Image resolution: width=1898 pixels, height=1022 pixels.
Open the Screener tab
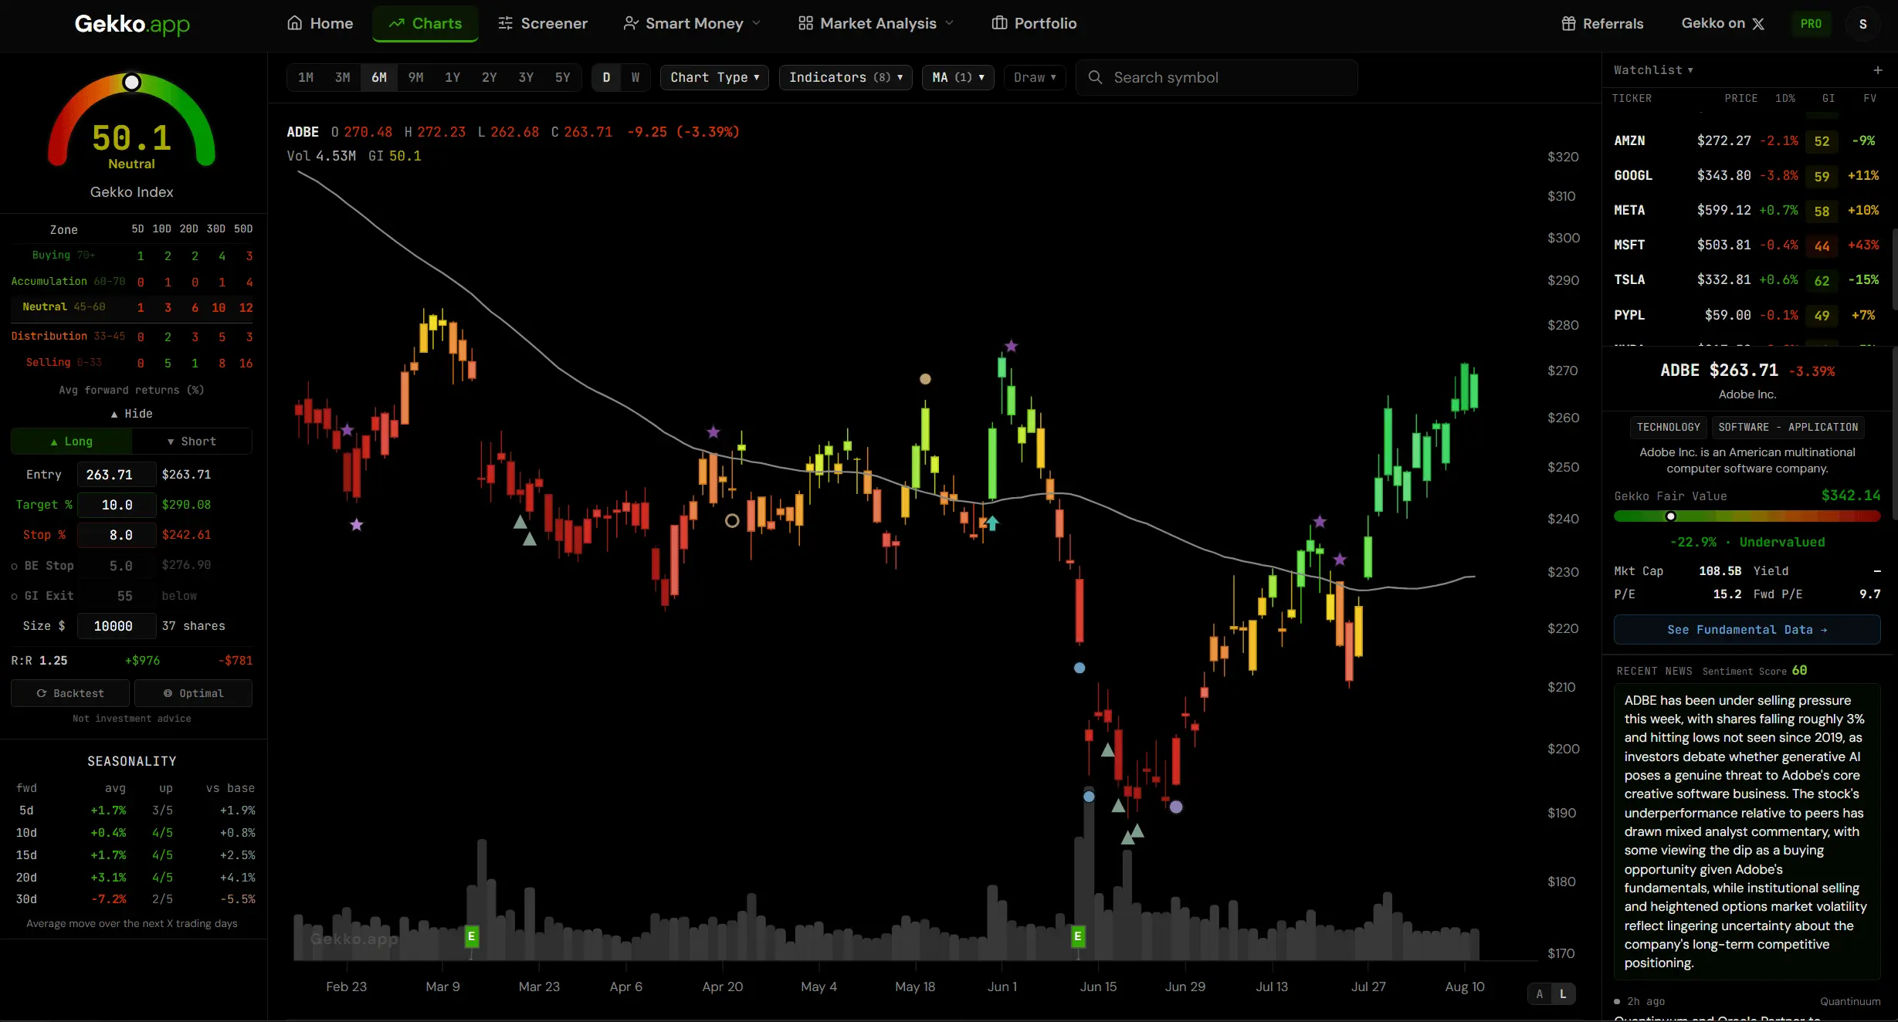point(543,23)
